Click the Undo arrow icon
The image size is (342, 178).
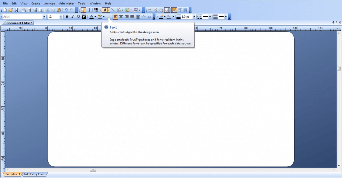[66, 10]
